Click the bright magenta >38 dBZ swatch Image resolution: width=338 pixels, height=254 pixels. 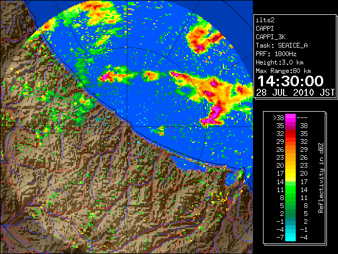pos(290,118)
